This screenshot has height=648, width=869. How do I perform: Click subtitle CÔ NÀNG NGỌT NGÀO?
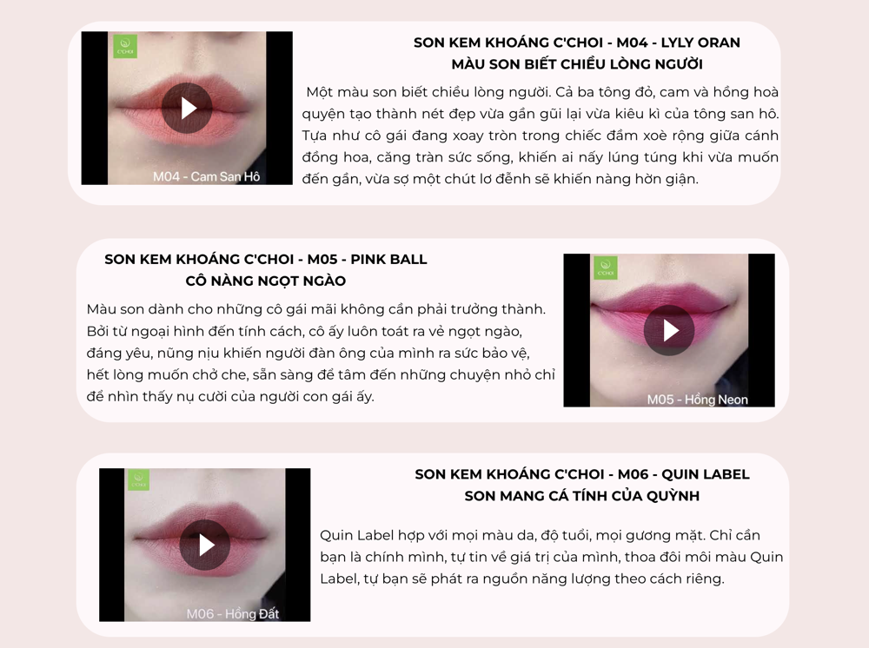click(265, 281)
